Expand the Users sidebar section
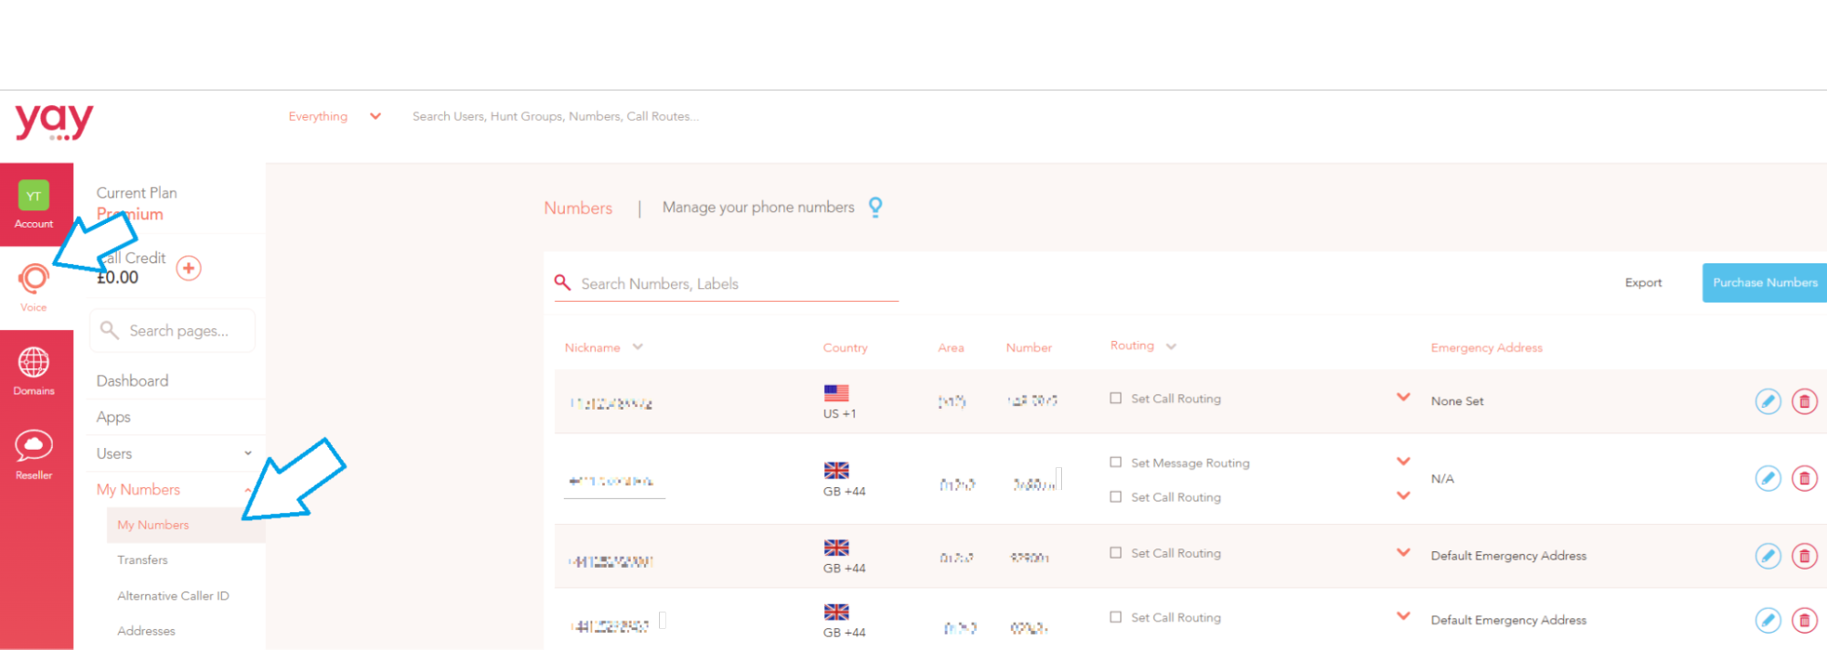 [248, 453]
